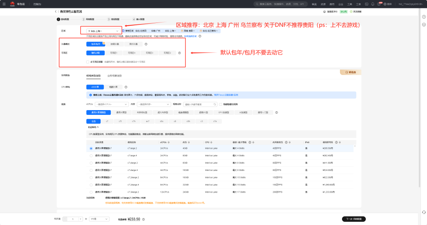Select the c7.xlarge.2 instance radio button

click(91, 163)
